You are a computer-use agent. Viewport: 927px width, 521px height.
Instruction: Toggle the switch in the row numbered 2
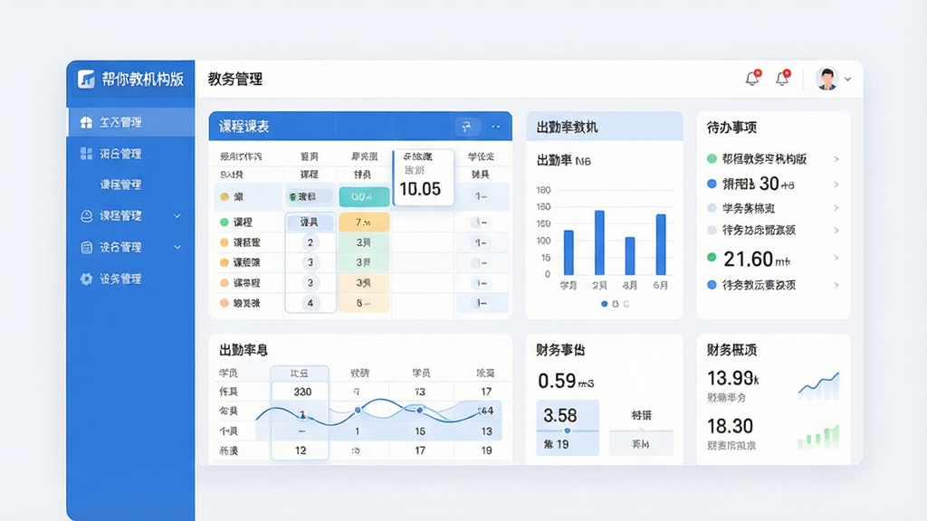tap(480, 242)
